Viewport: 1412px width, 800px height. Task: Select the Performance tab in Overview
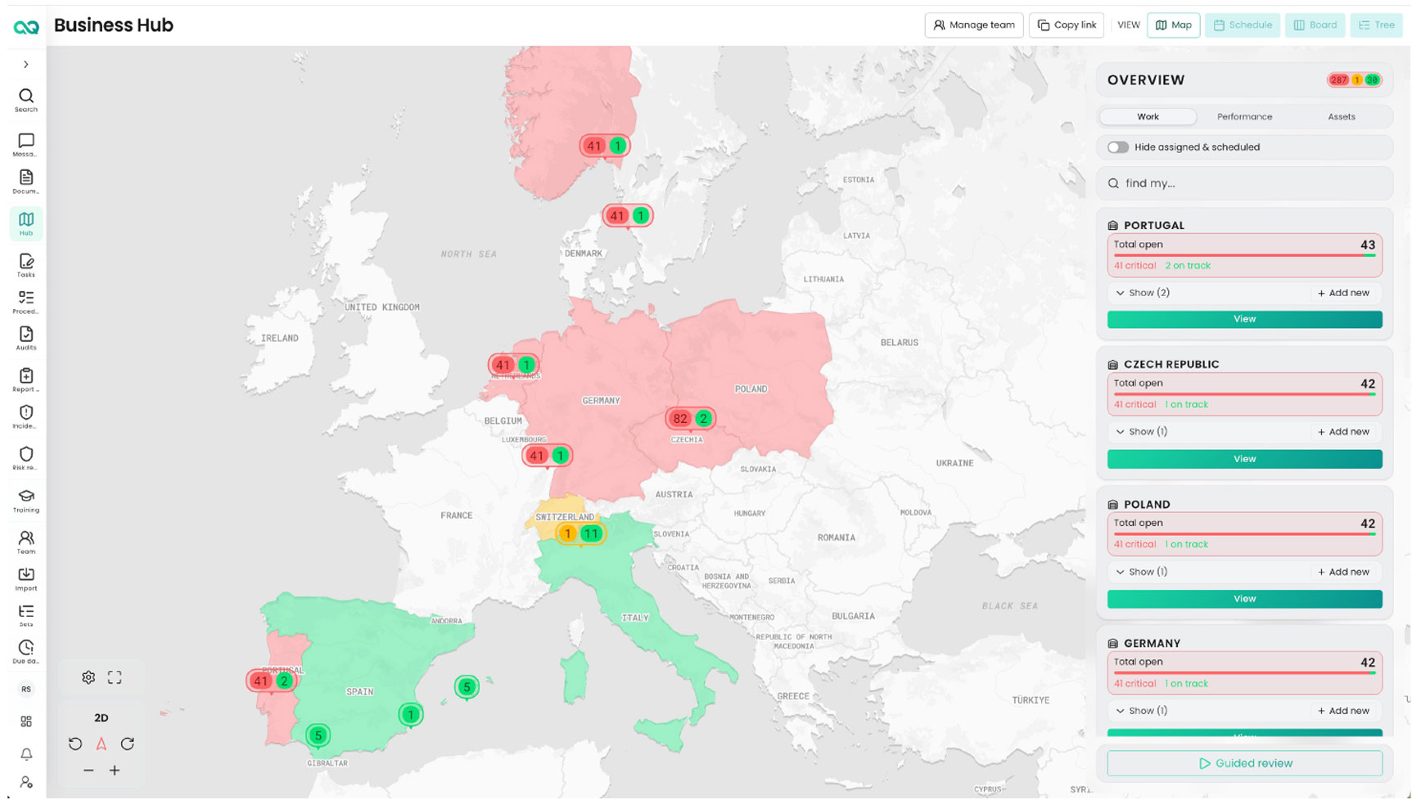pos(1244,117)
